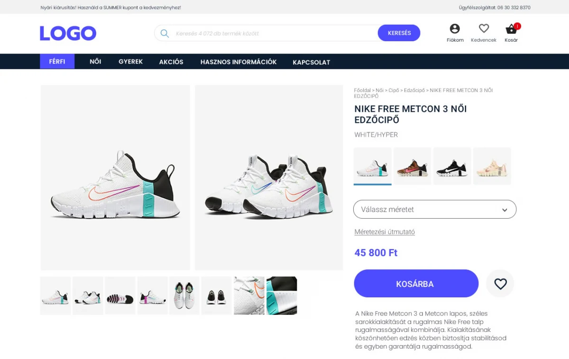This screenshot has width=569, height=359.
Task: Select the leopard pattern shoe color variant
Action: 412,166
